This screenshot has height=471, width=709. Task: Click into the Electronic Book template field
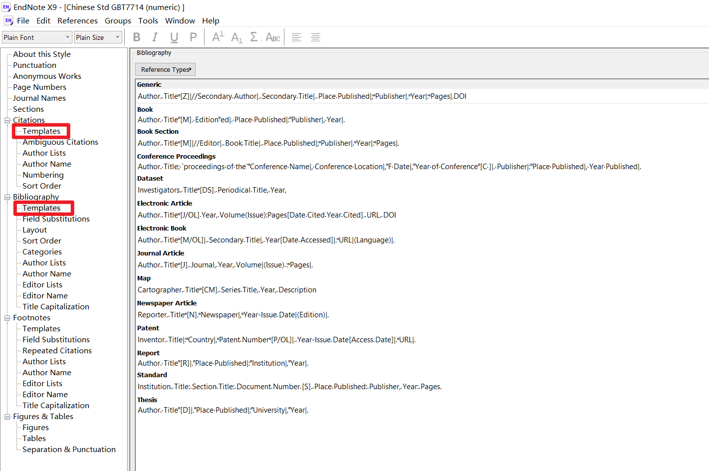click(x=422, y=240)
